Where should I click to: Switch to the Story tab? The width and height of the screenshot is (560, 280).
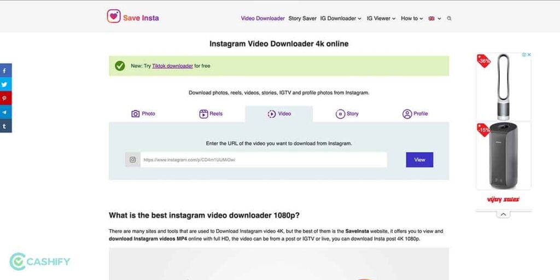click(347, 114)
